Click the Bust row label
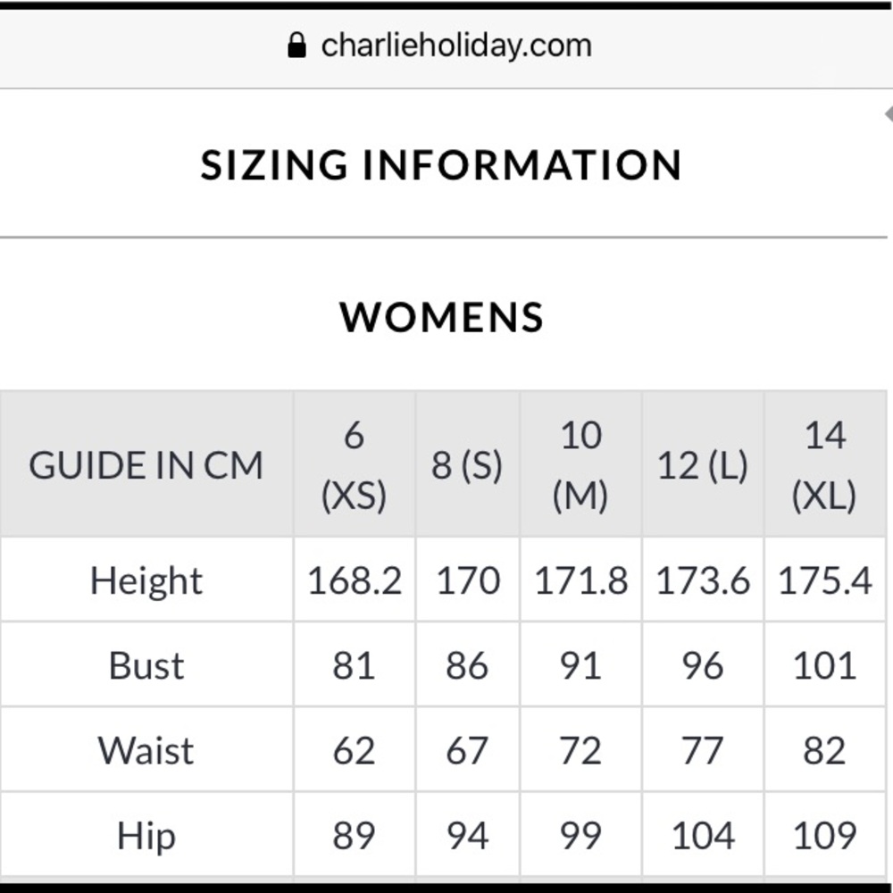The width and height of the screenshot is (893, 893). click(x=146, y=664)
